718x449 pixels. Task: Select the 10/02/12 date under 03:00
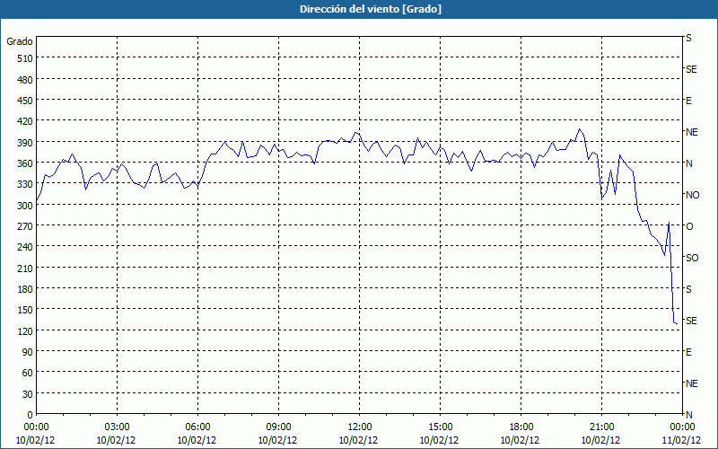coord(116,440)
